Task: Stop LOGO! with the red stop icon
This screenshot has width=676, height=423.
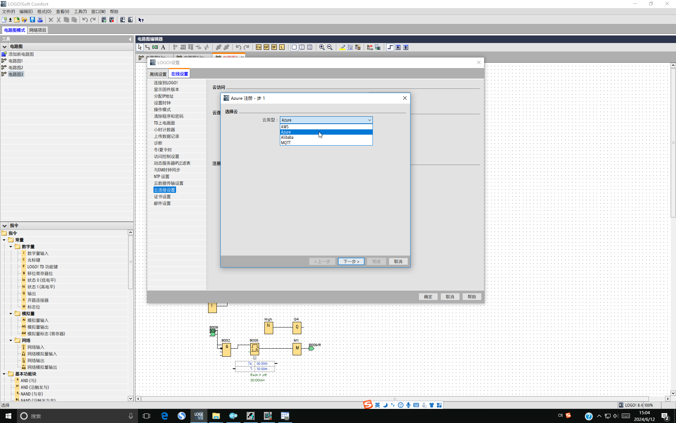Action: (112, 20)
